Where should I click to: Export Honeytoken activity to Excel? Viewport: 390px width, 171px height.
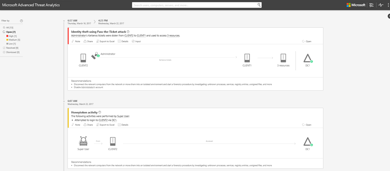point(105,125)
